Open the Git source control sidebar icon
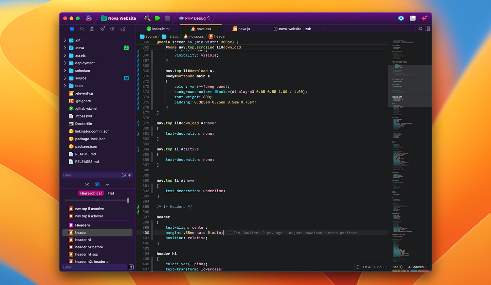The height and width of the screenshot is (285, 491). [102, 29]
